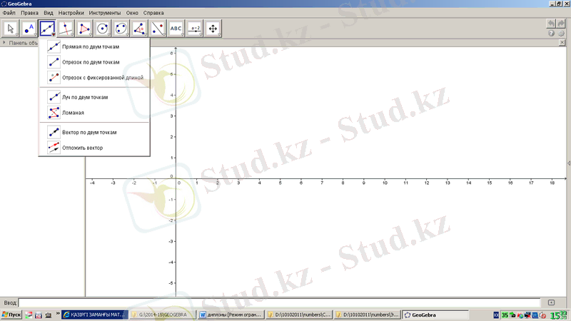Choose 'Прямая по двум точкам' tool
The width and height of the screenshot is (571, 321).
(x=94, y=46)
